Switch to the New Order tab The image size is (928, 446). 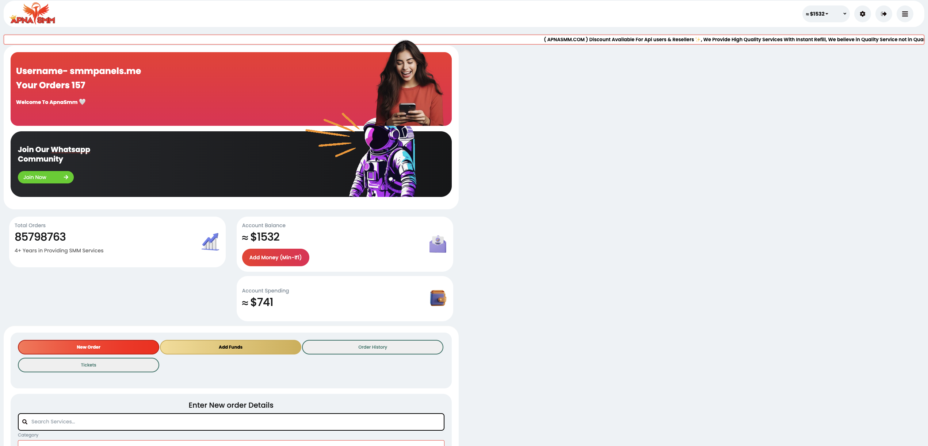[x=88, y=347]
